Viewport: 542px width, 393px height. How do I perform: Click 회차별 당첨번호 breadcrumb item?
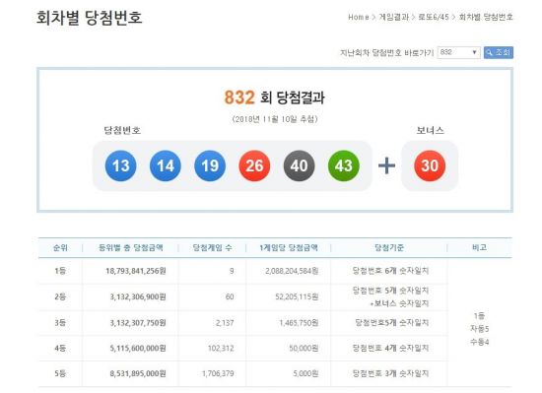[486, 17]
